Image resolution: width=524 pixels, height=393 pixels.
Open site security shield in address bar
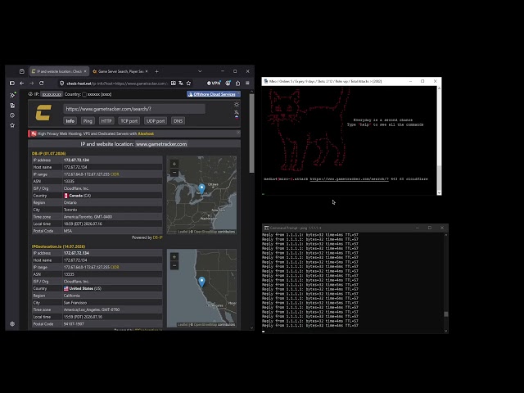pyautogui.click(x=62, y=84)
